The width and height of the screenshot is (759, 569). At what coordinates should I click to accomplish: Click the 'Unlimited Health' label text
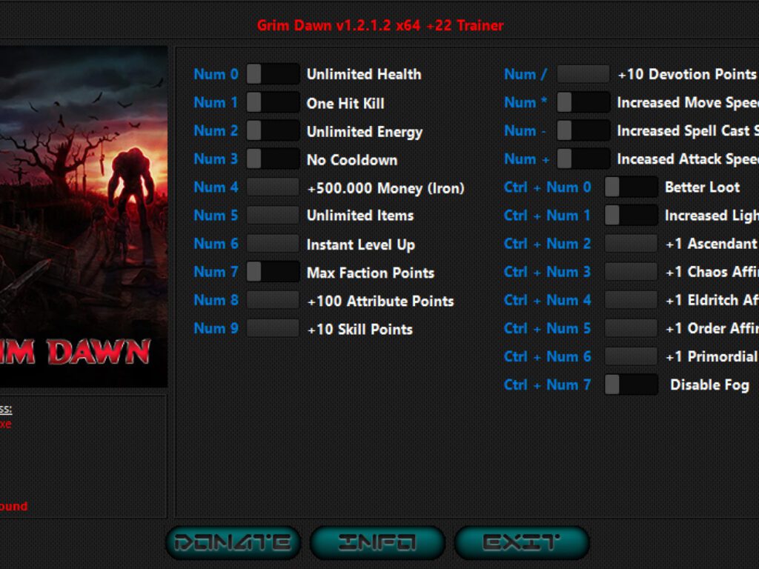[364, 75]
